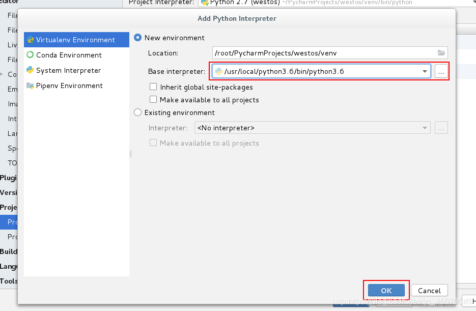This screenshot has height=311, width=476.
Task: Select the Existing environment radio button
Action: tap(138, 112)
